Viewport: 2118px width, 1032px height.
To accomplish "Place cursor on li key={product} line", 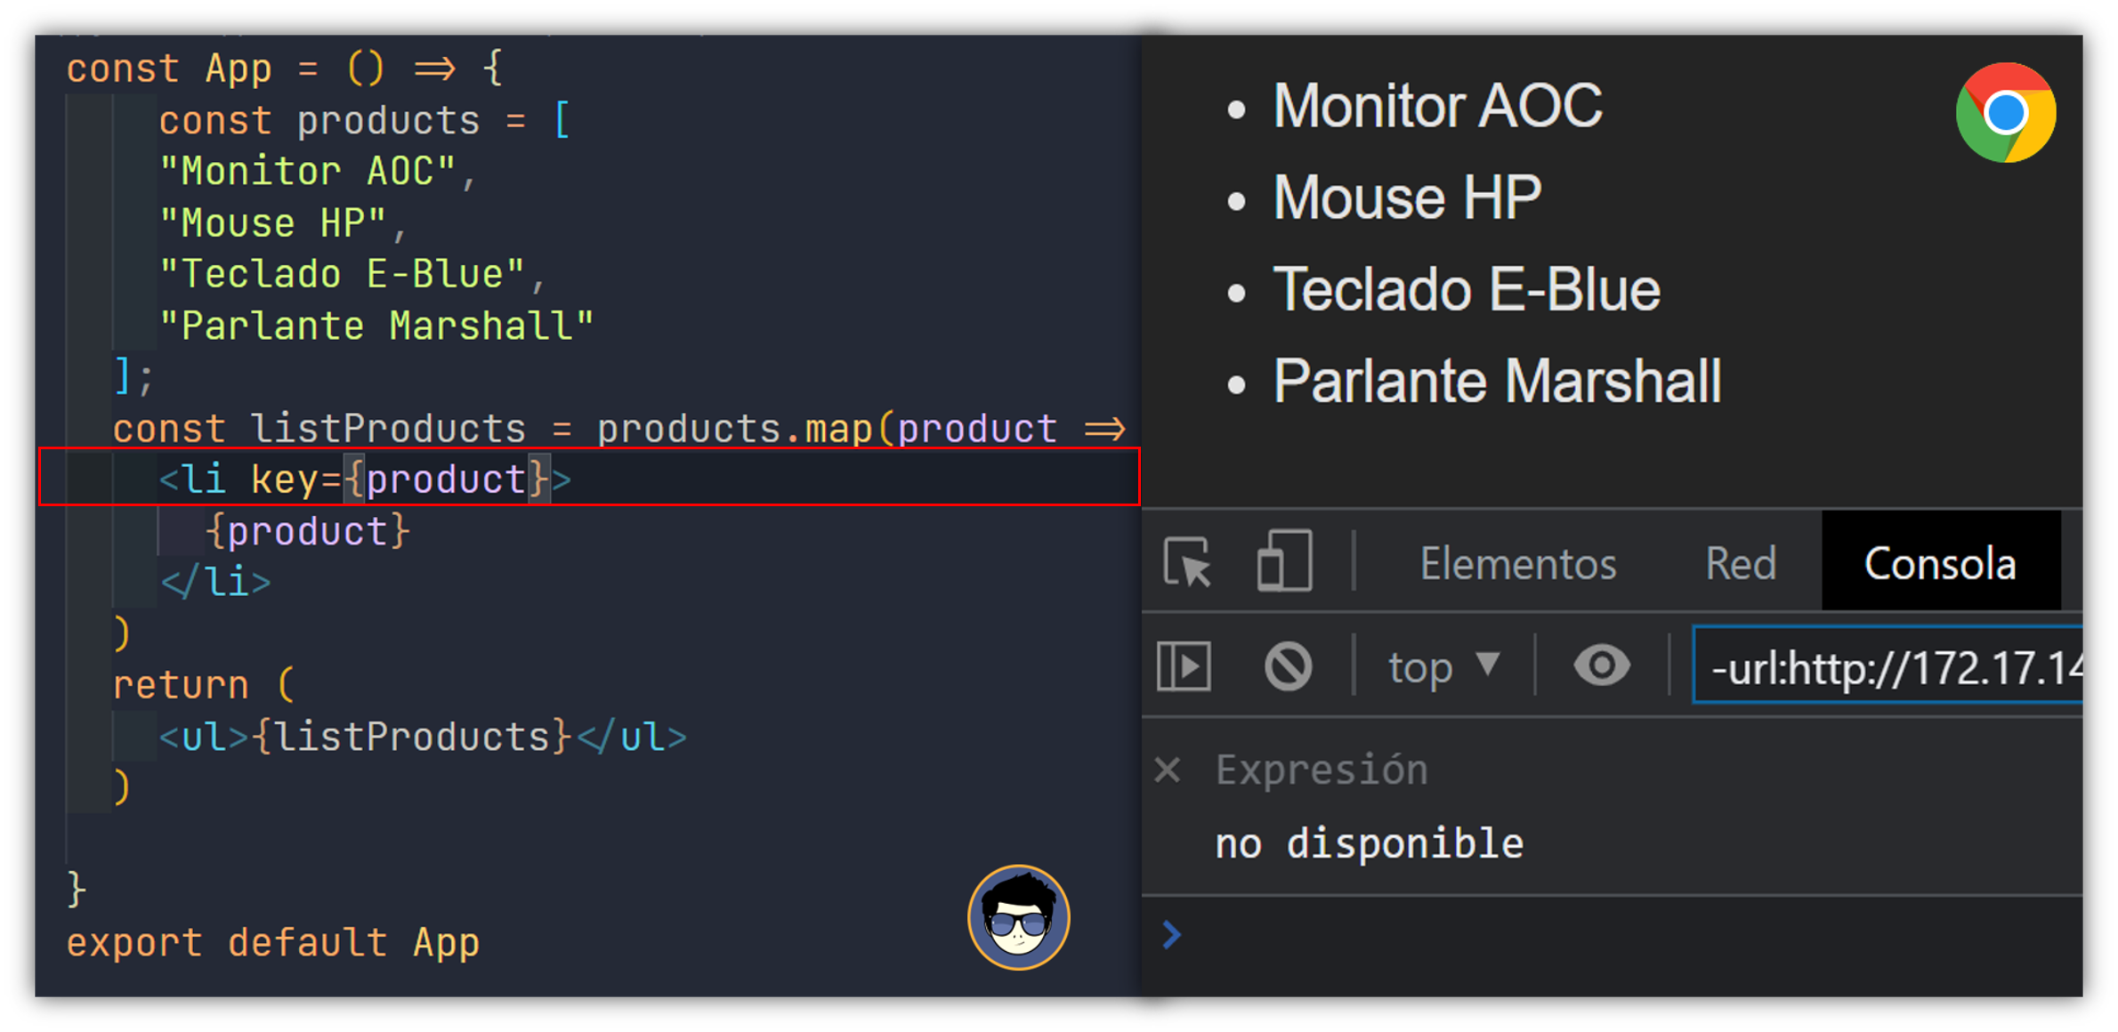I will click(x=589, y=478).
